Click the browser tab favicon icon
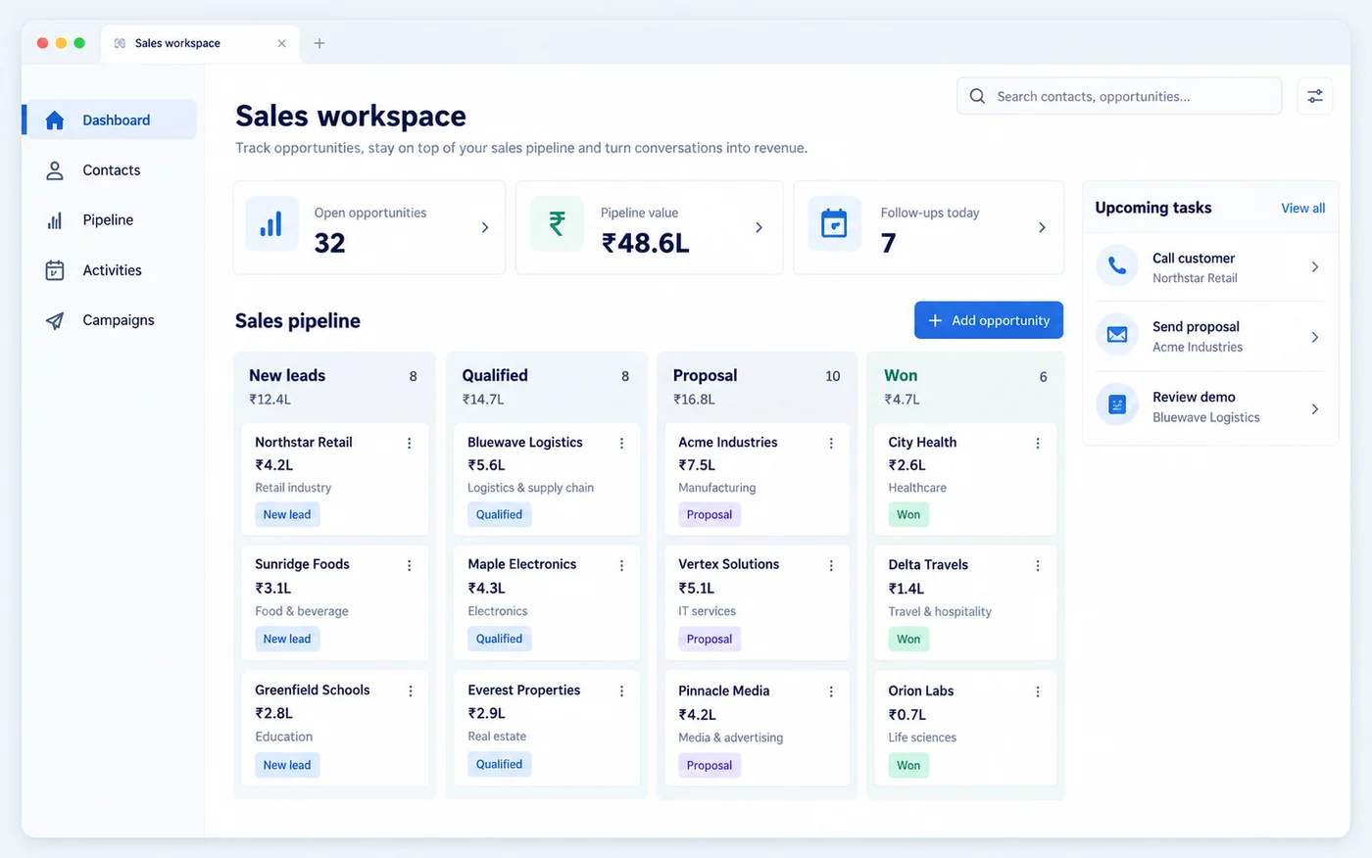1372x858 pixels. (x=120, y=43)
